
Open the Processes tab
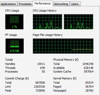coord(25,4)
